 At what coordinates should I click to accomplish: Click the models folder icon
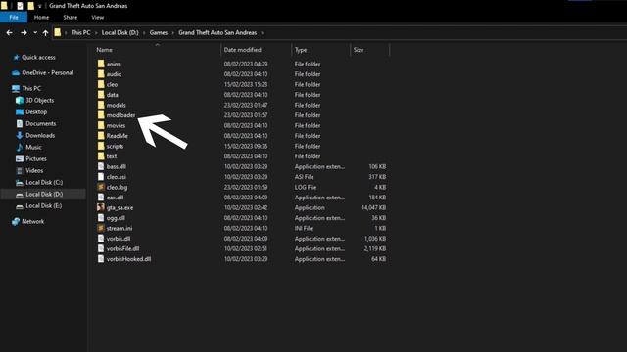pos(101,105)
